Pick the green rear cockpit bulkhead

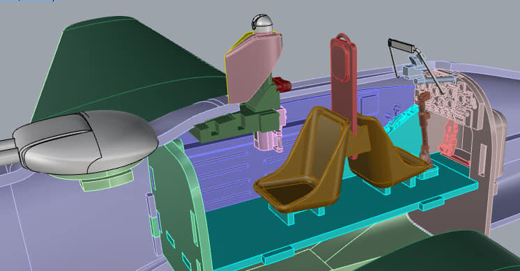tap(179, 206)
